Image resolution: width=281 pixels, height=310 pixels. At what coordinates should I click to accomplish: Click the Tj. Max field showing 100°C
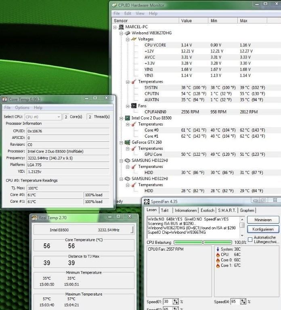coord(68,188)
